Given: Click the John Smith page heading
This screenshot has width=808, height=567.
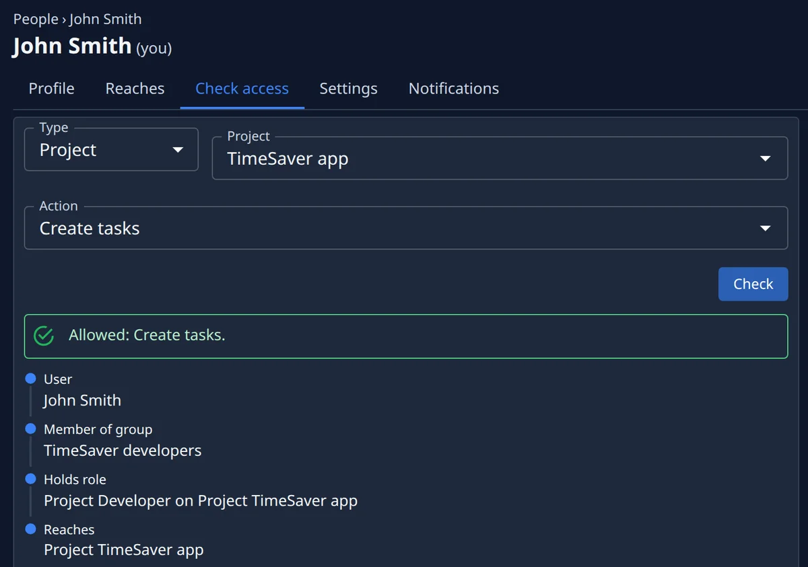Looking at the screenshot, I should tap(72, 46).
